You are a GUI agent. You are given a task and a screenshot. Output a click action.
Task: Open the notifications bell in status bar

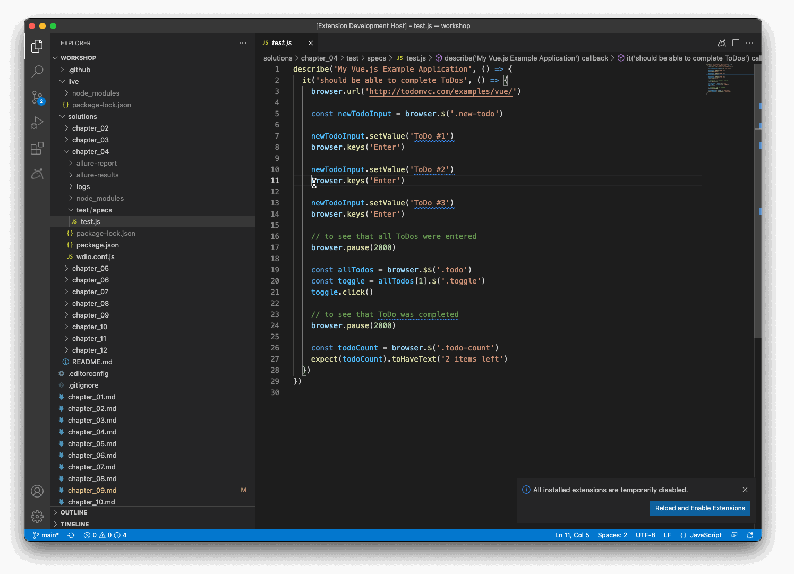coord(750,535)
